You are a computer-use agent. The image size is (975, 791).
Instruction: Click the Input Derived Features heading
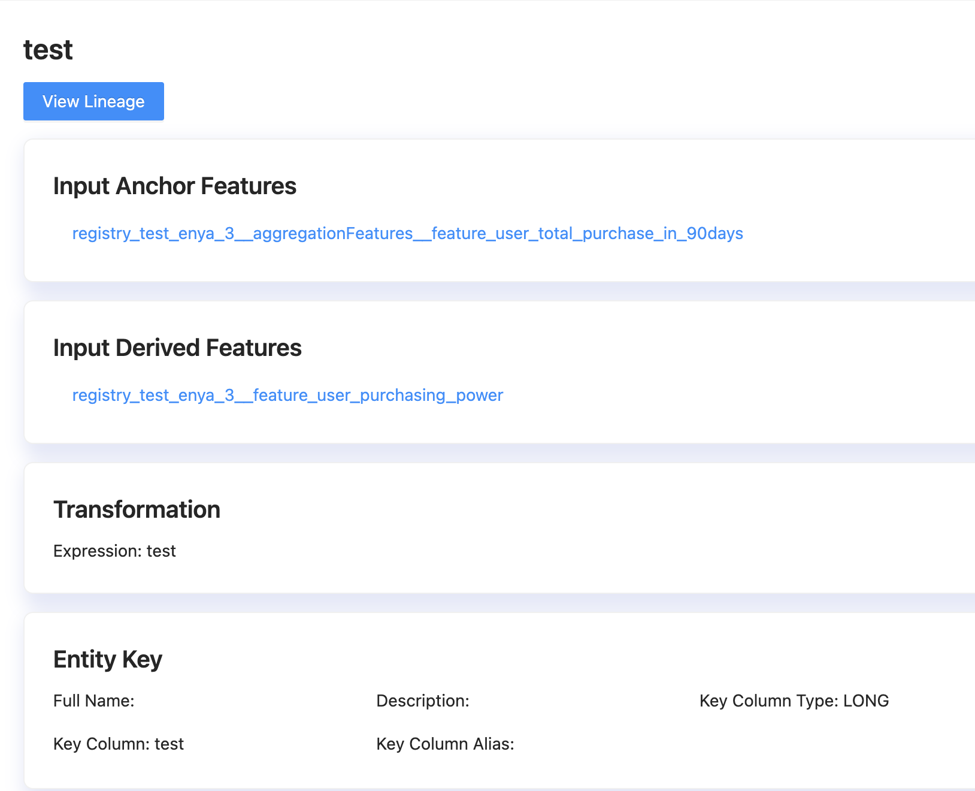[x=177, y=348]
